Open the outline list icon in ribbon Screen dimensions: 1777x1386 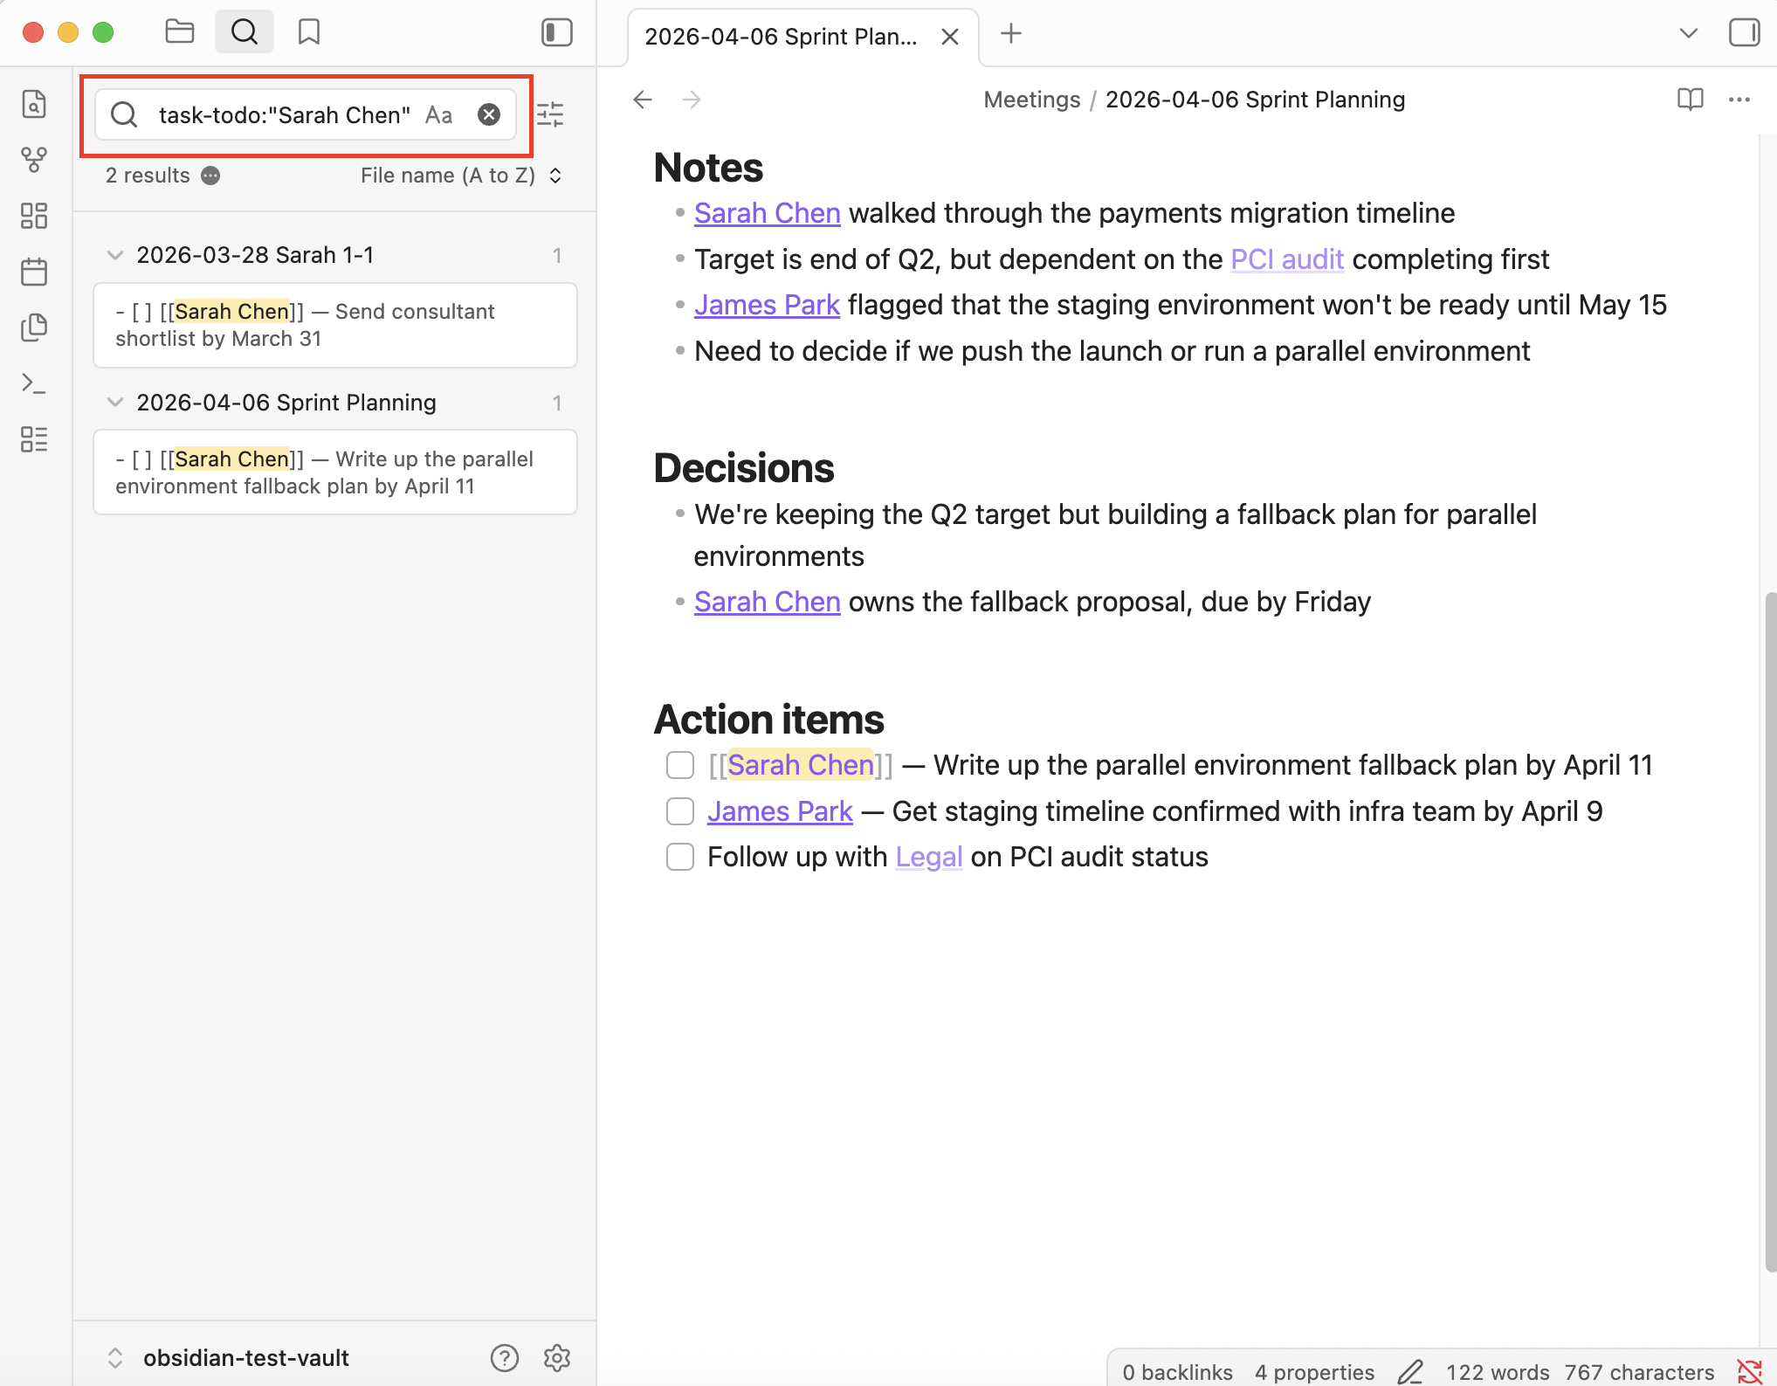coord(34,440)
